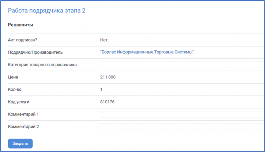Click the Комментарий 1 label
This screenshot has width=265, height=152.
(24, 114)
